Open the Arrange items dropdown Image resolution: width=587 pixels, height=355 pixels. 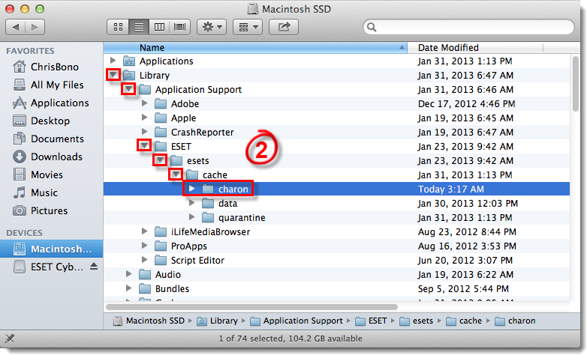coord(247,27)
